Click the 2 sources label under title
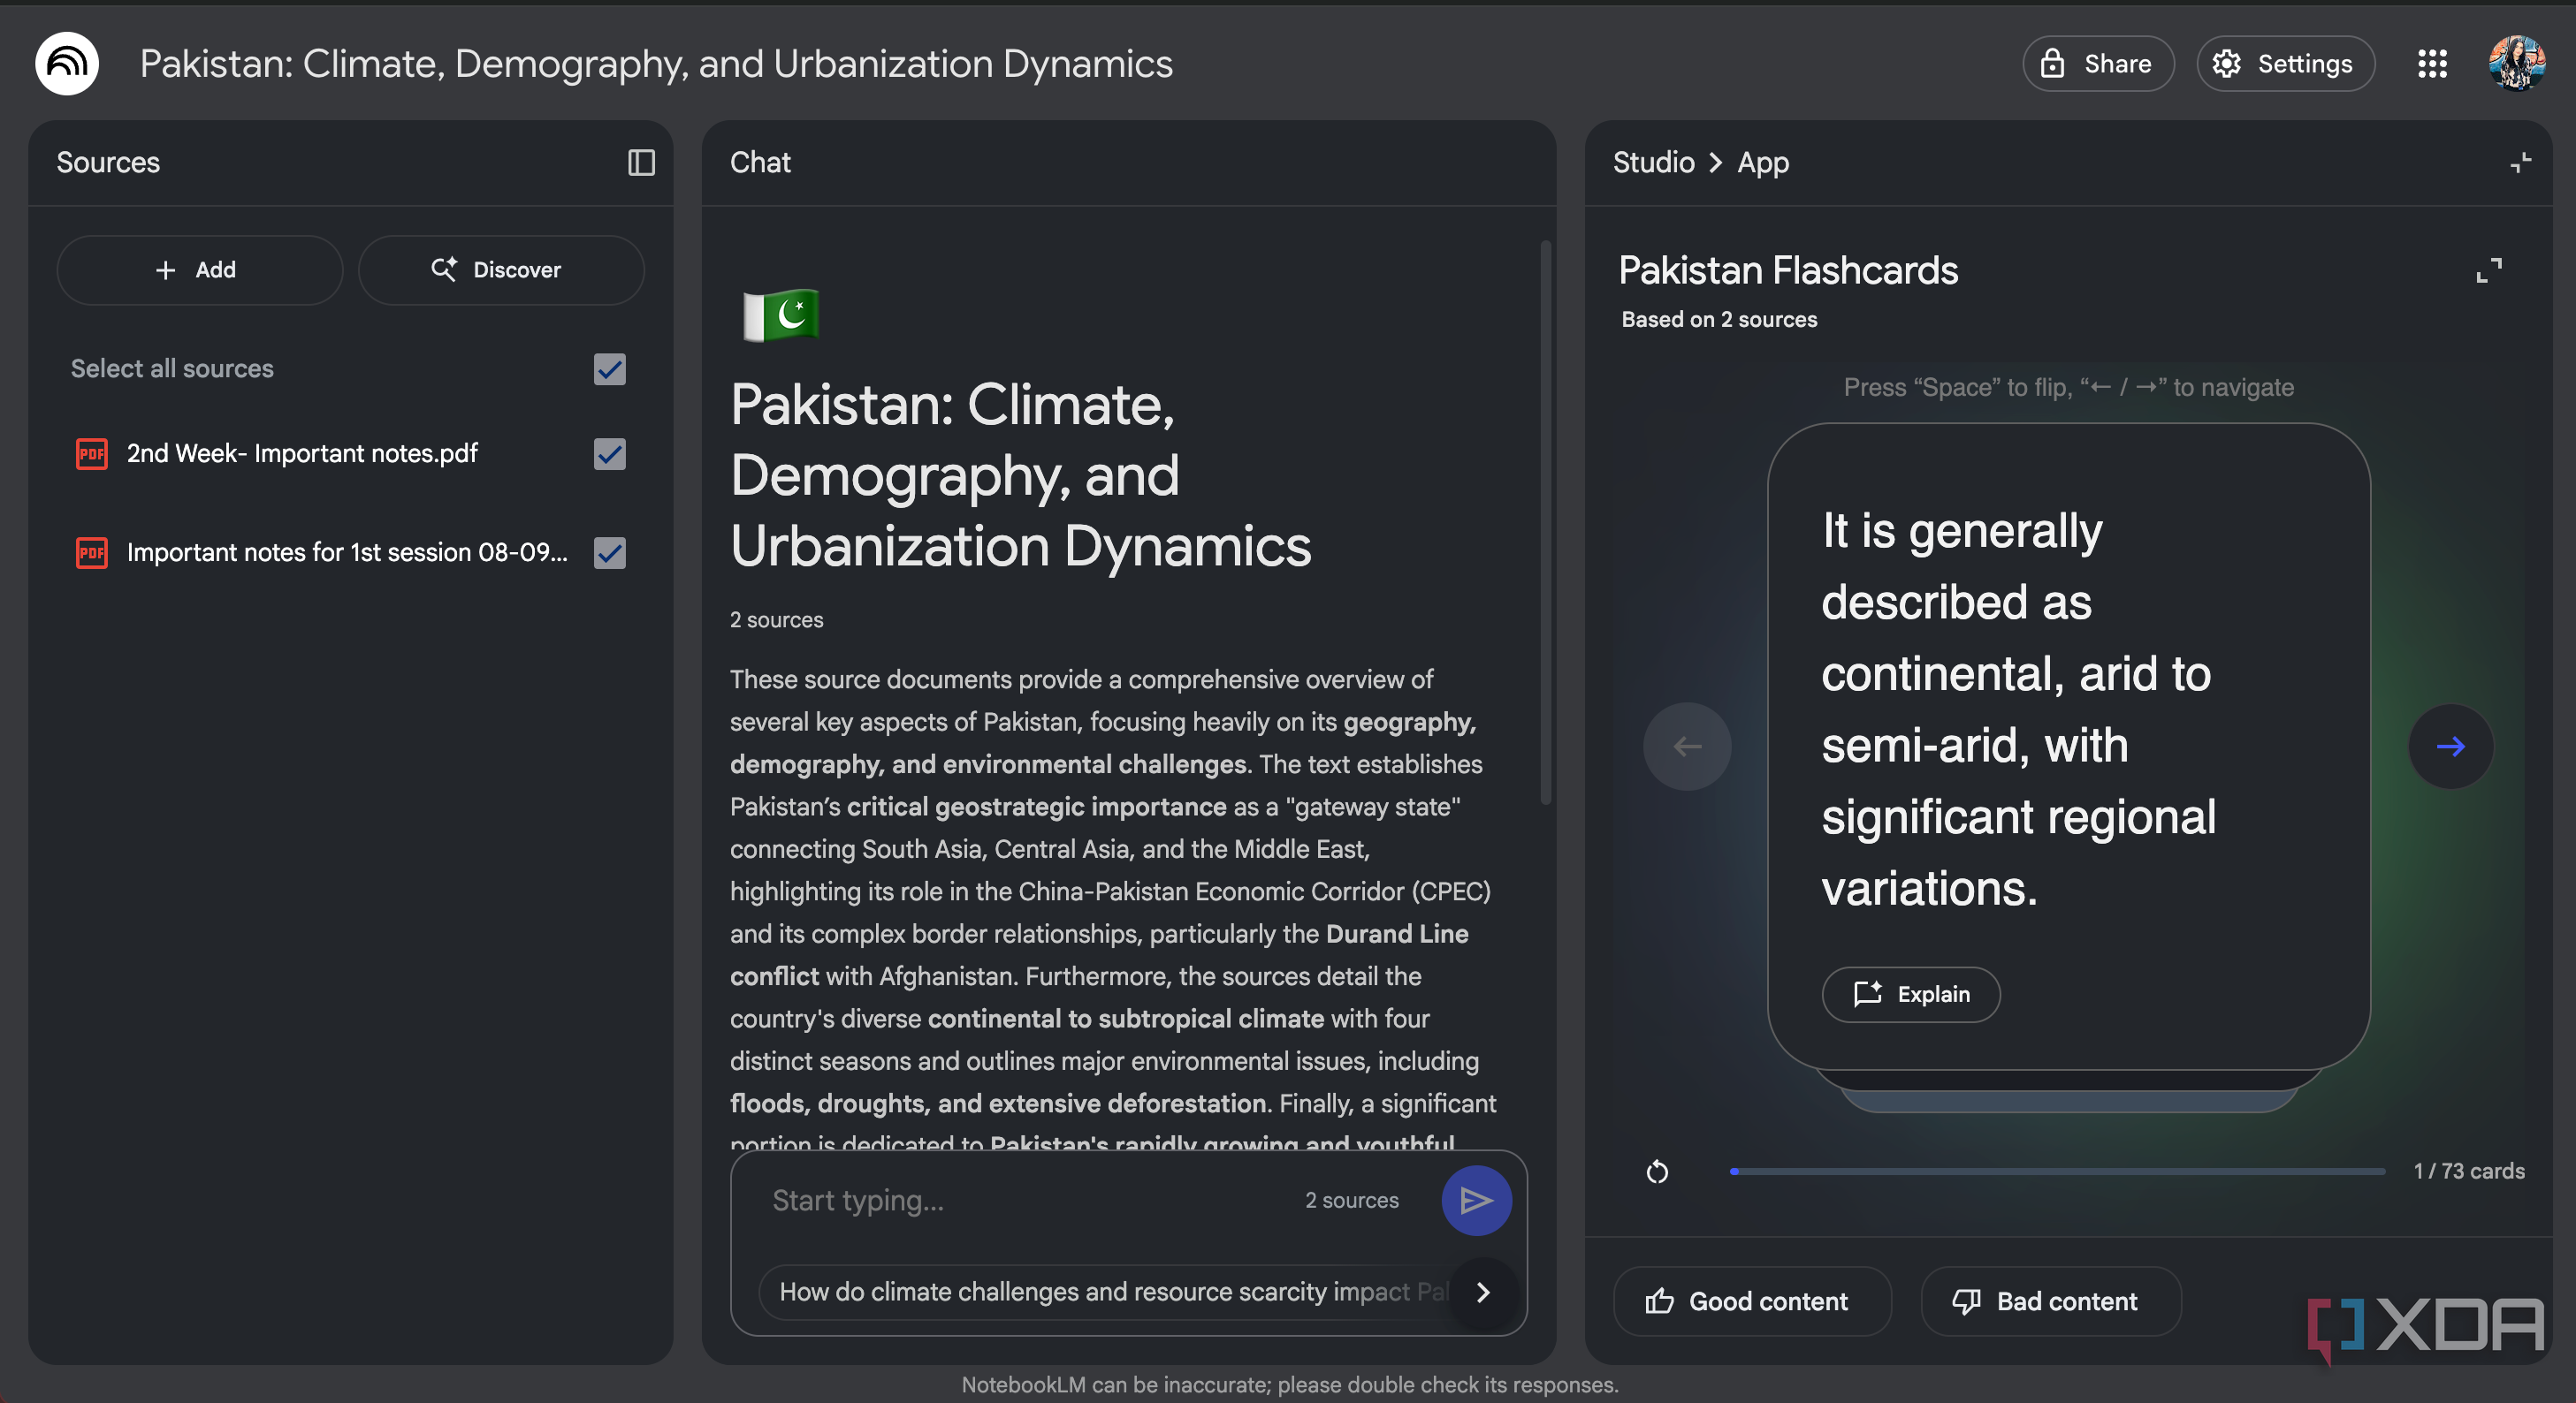This screenshot has height=1403, width=2576. click(776, 619)
